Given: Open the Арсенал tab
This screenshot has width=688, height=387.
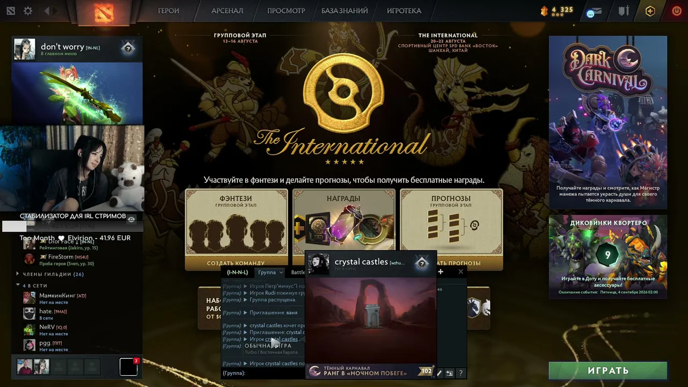Looking at the screenshot, I should 227,11.
